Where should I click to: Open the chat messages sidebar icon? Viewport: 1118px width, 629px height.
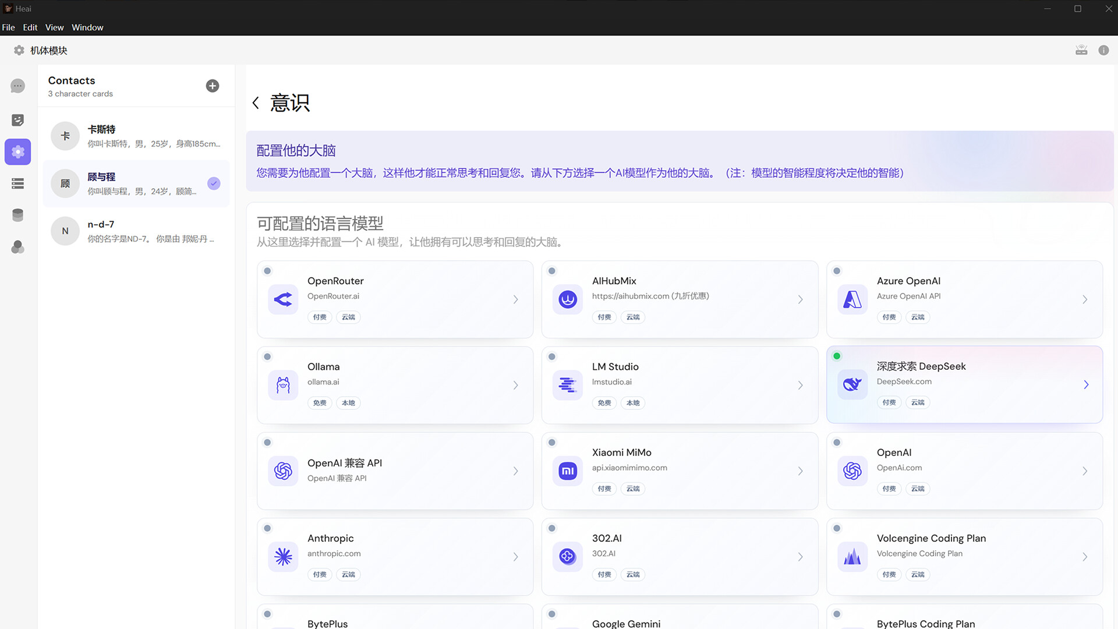click(x=18, y=86)
